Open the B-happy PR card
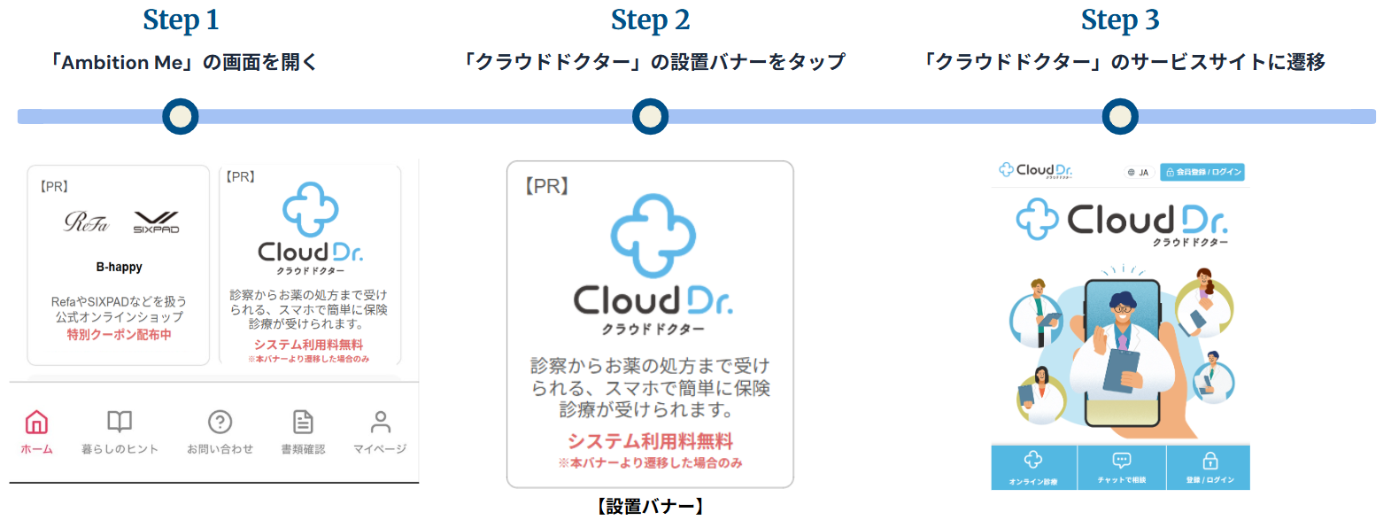Screen dimensions: 1391x528 click(119, 265)
